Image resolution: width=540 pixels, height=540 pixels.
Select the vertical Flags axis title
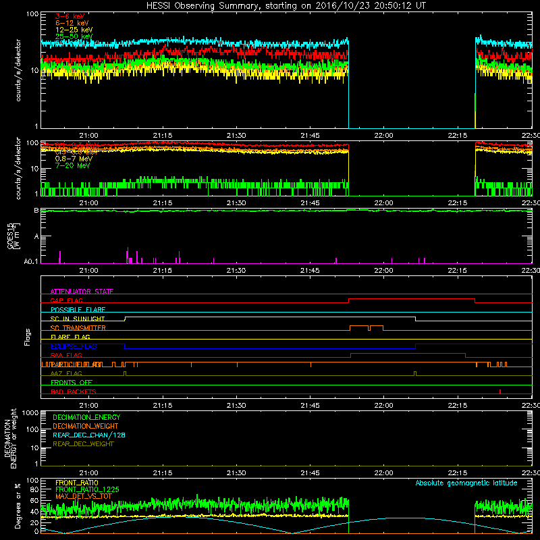click(27, 337)
